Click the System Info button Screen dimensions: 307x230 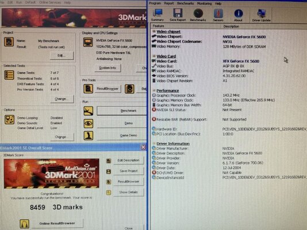coord(108,68)
